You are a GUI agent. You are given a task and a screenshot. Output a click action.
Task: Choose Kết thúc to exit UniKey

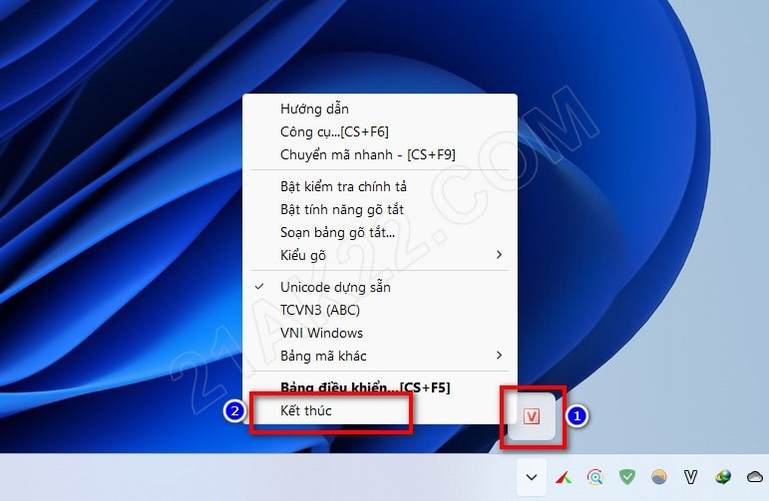click(380, 410)
